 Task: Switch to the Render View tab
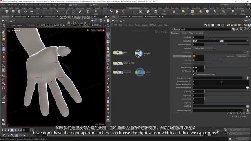click(35, 16)
